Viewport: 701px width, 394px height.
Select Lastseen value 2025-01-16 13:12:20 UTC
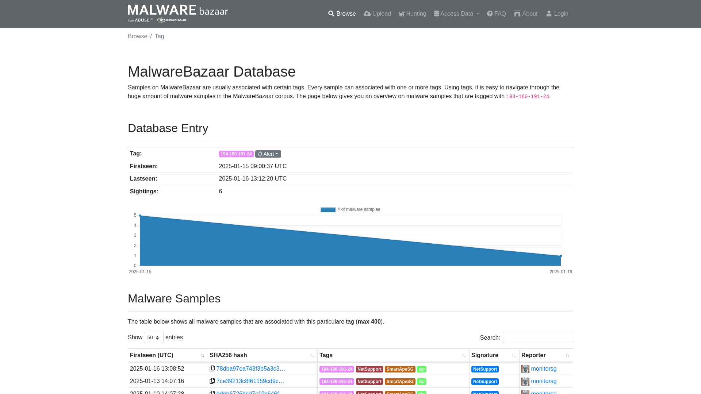click(x=253, y=179)
